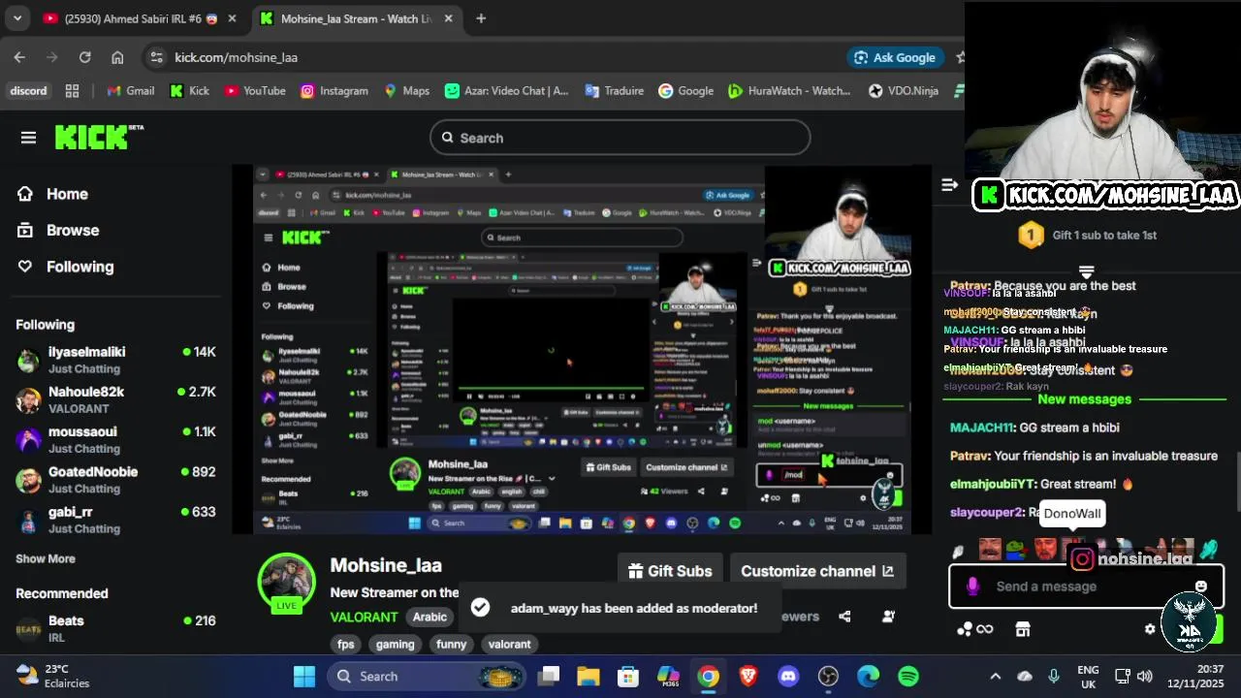The width and height of the screenshot is (1241, 698).
Task: Click the address bar URL
Action: tap(236, 57)
